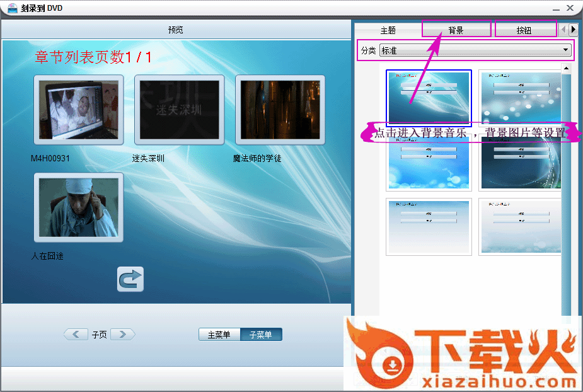Choose the bottom-left pale blue theme
583x392 pixels.
[x=429, y=227]
